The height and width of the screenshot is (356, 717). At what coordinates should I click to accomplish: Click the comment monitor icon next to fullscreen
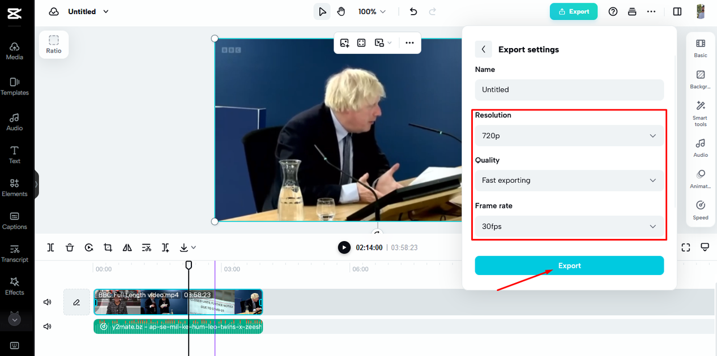coord(705,247)
